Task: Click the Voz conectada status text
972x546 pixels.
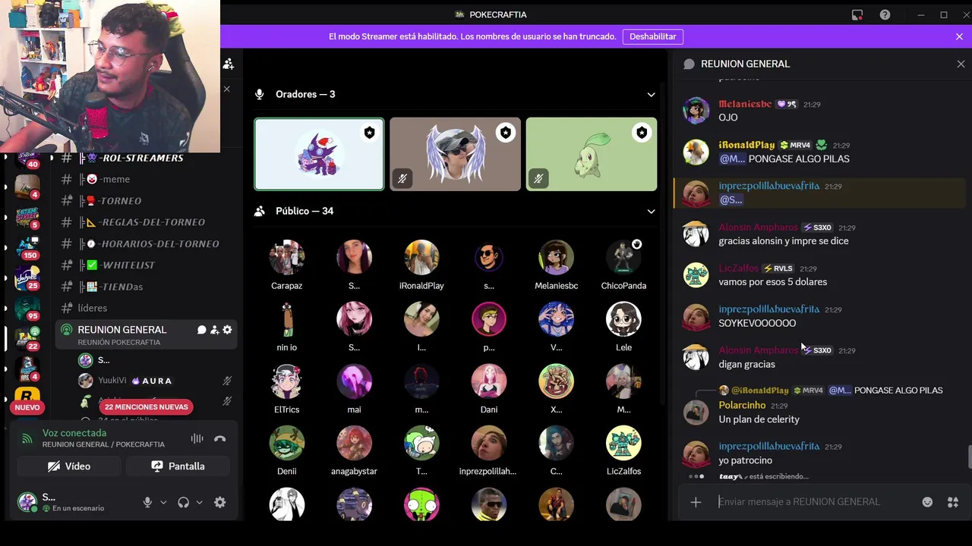Action: (x=74, y=433)
